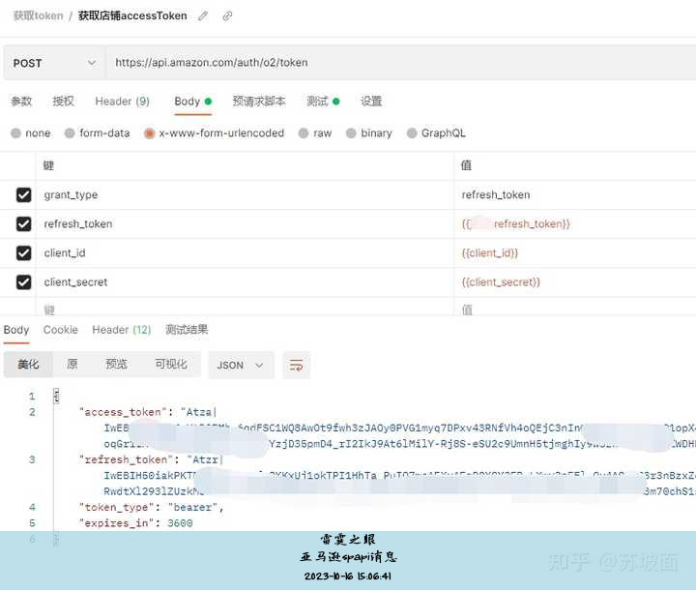The width and height of the screenshot is (696, 591).
Task: Uncheck the client_id parameter checkbox
Action: pyautogui.click(x=23, y=253)
